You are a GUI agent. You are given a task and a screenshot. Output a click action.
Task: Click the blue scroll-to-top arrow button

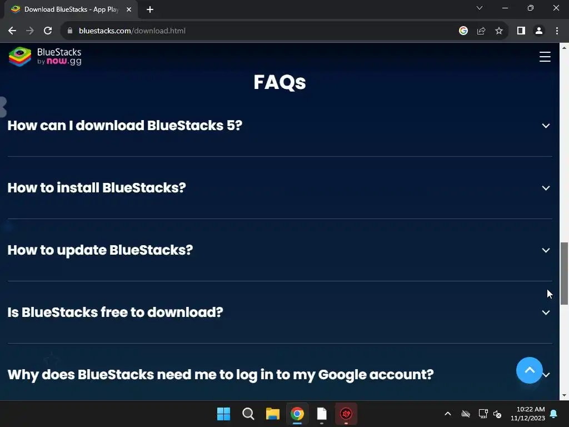click(x=529, y=370)
